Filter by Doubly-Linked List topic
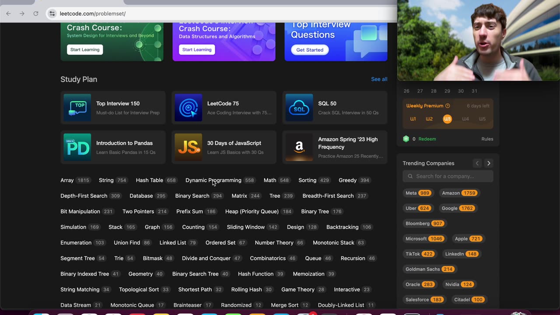Image resolution: width=560 pixels, height=315 pixels. coord(346,305)
